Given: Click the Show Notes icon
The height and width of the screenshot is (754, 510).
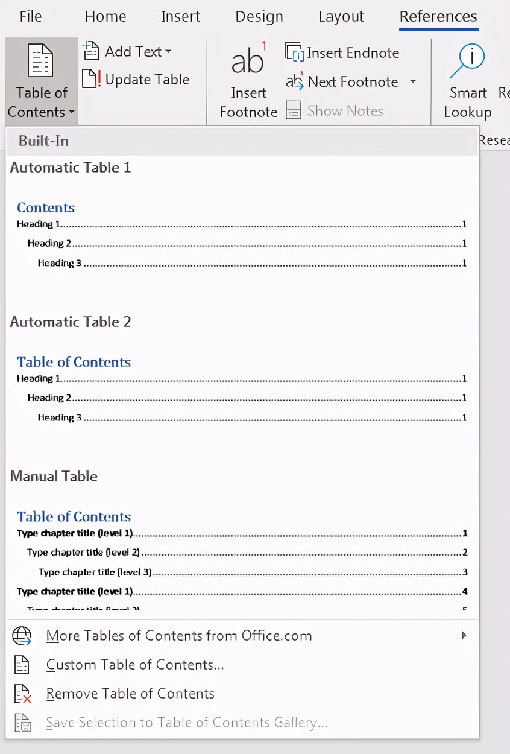Looking at the screenshot, I should tap(294, 110).
